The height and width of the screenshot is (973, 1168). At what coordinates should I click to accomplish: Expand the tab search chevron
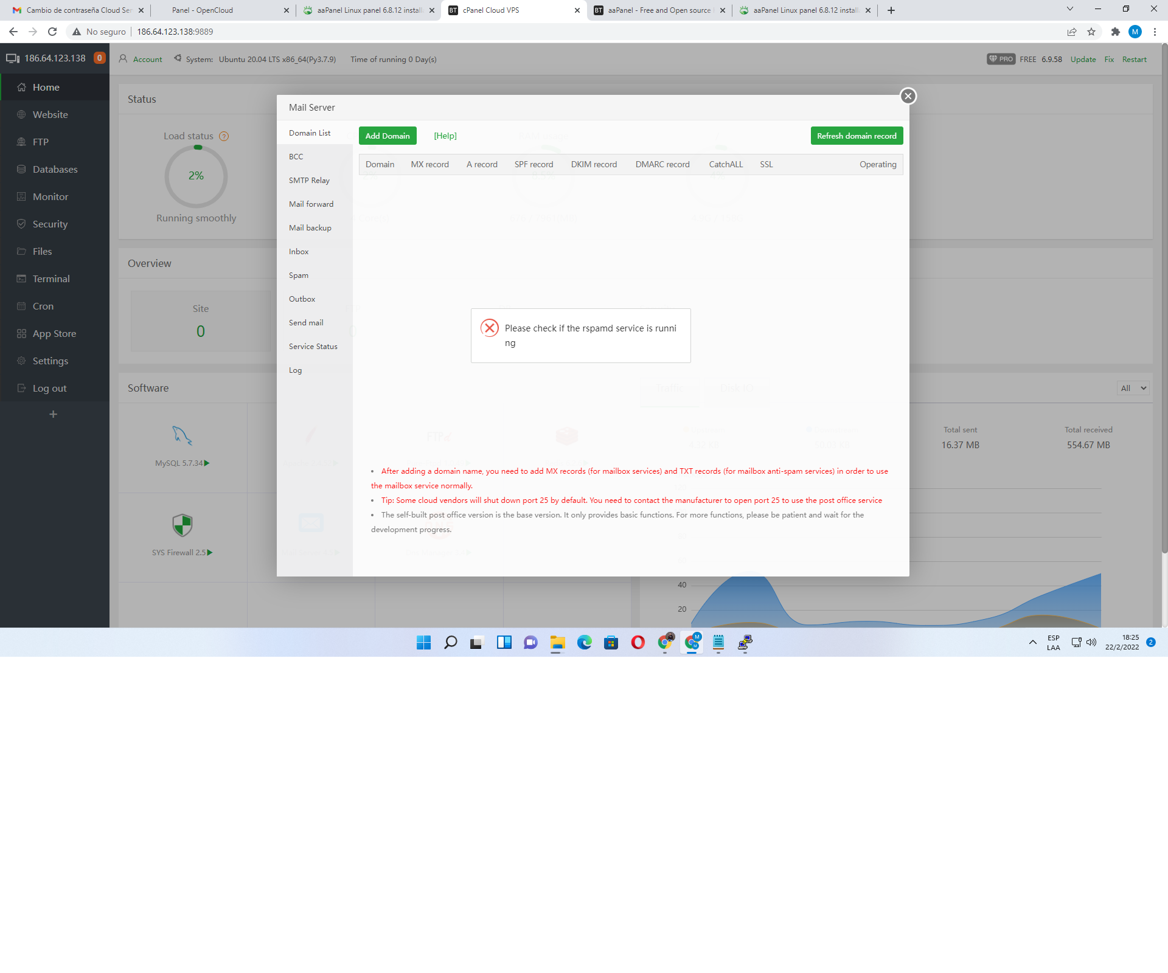[1069, 9]
